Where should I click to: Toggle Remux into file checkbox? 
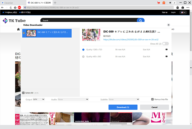pyautogui.click(x=152, y=99)
